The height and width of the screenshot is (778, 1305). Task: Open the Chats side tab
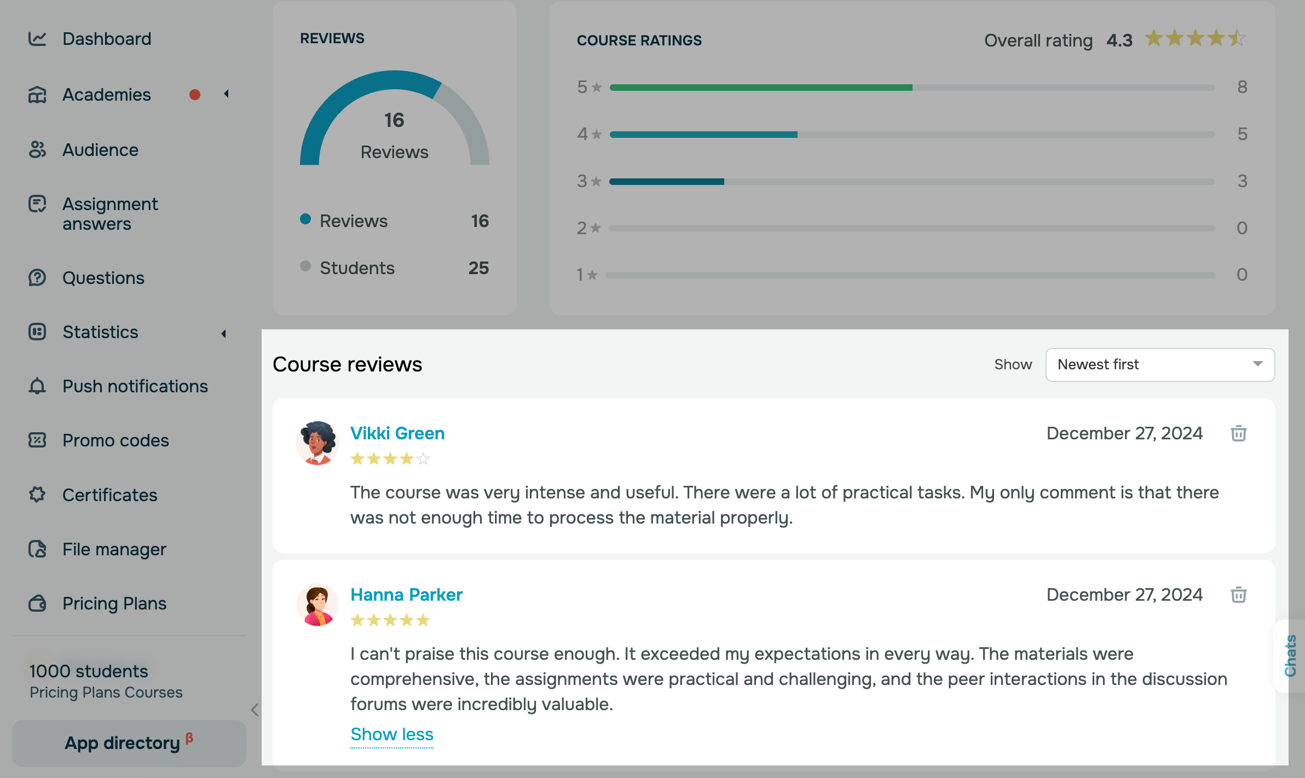1290,655
